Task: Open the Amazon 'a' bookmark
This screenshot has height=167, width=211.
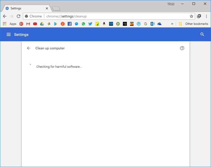Action: tap(104, 24)
